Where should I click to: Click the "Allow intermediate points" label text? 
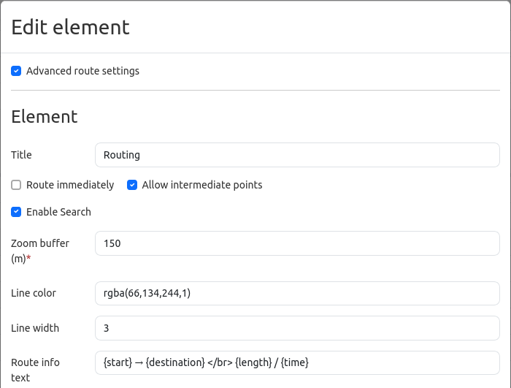point(202,185)
